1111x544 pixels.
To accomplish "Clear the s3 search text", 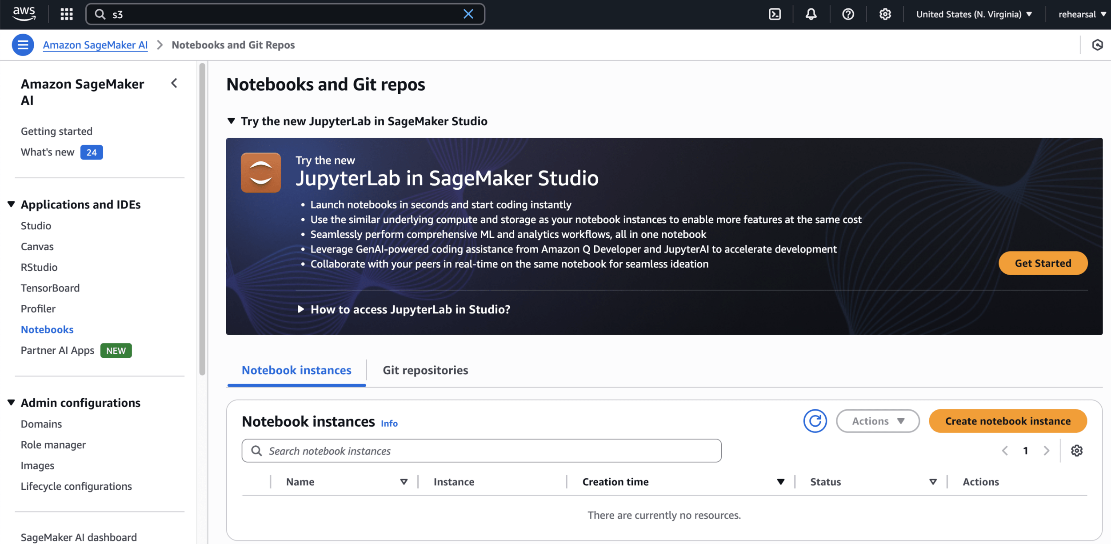I will [468, 14].
